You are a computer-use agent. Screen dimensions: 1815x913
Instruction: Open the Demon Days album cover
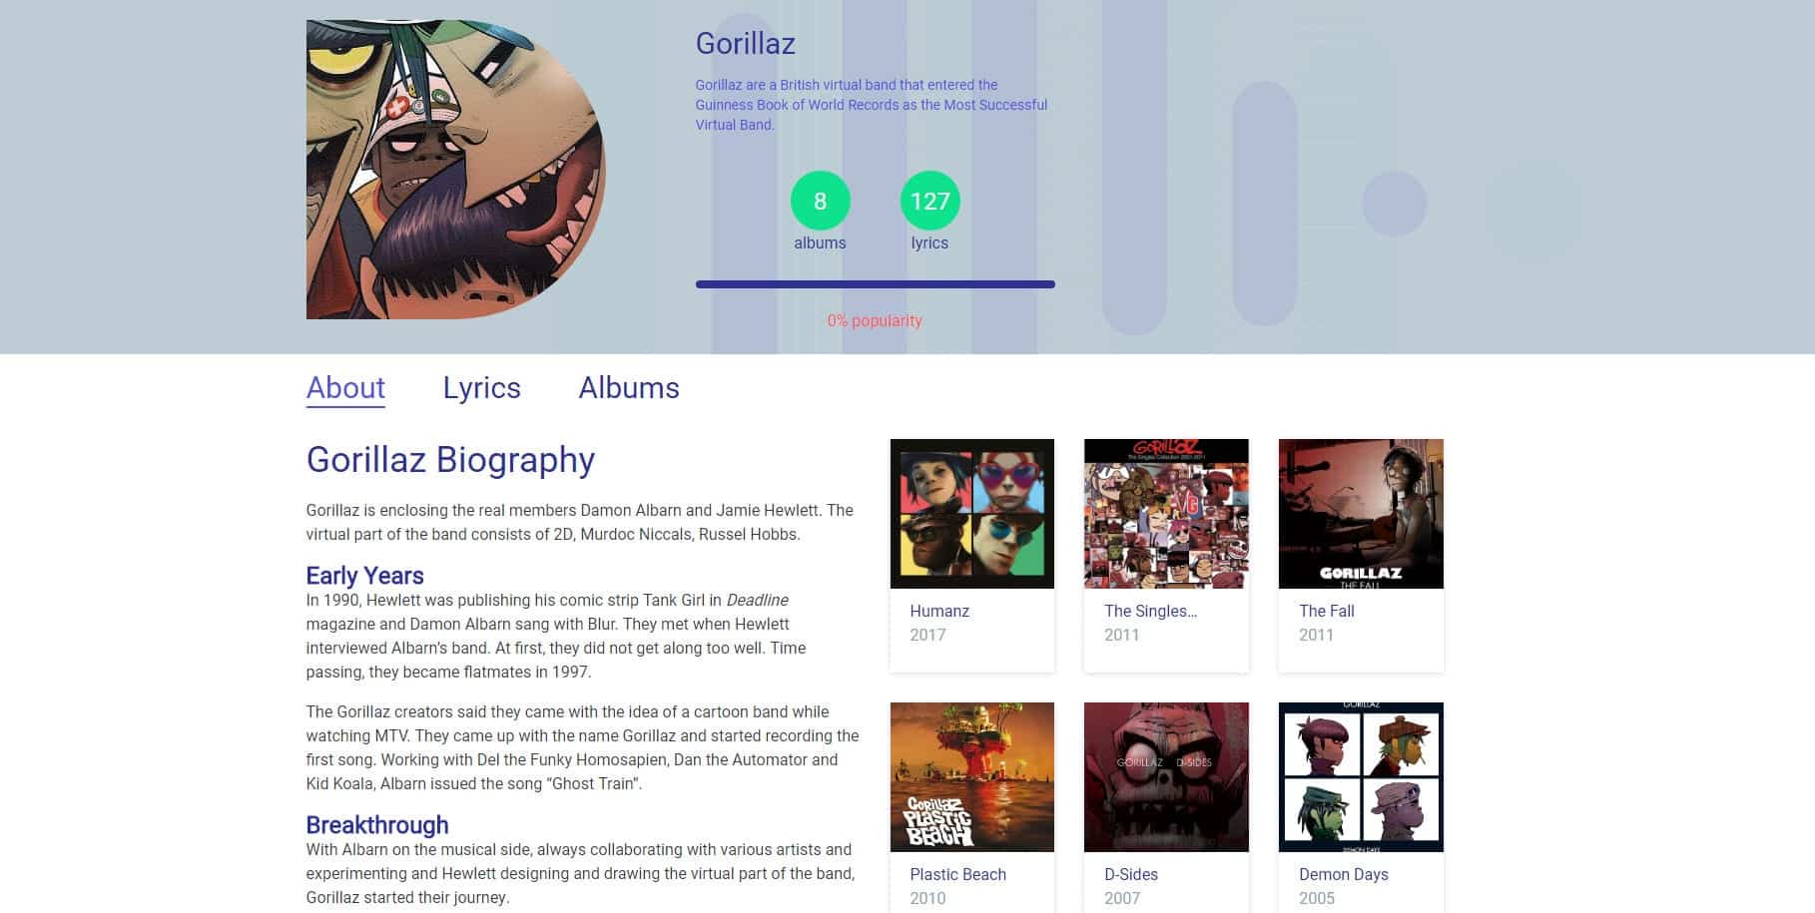point(1361,777)
